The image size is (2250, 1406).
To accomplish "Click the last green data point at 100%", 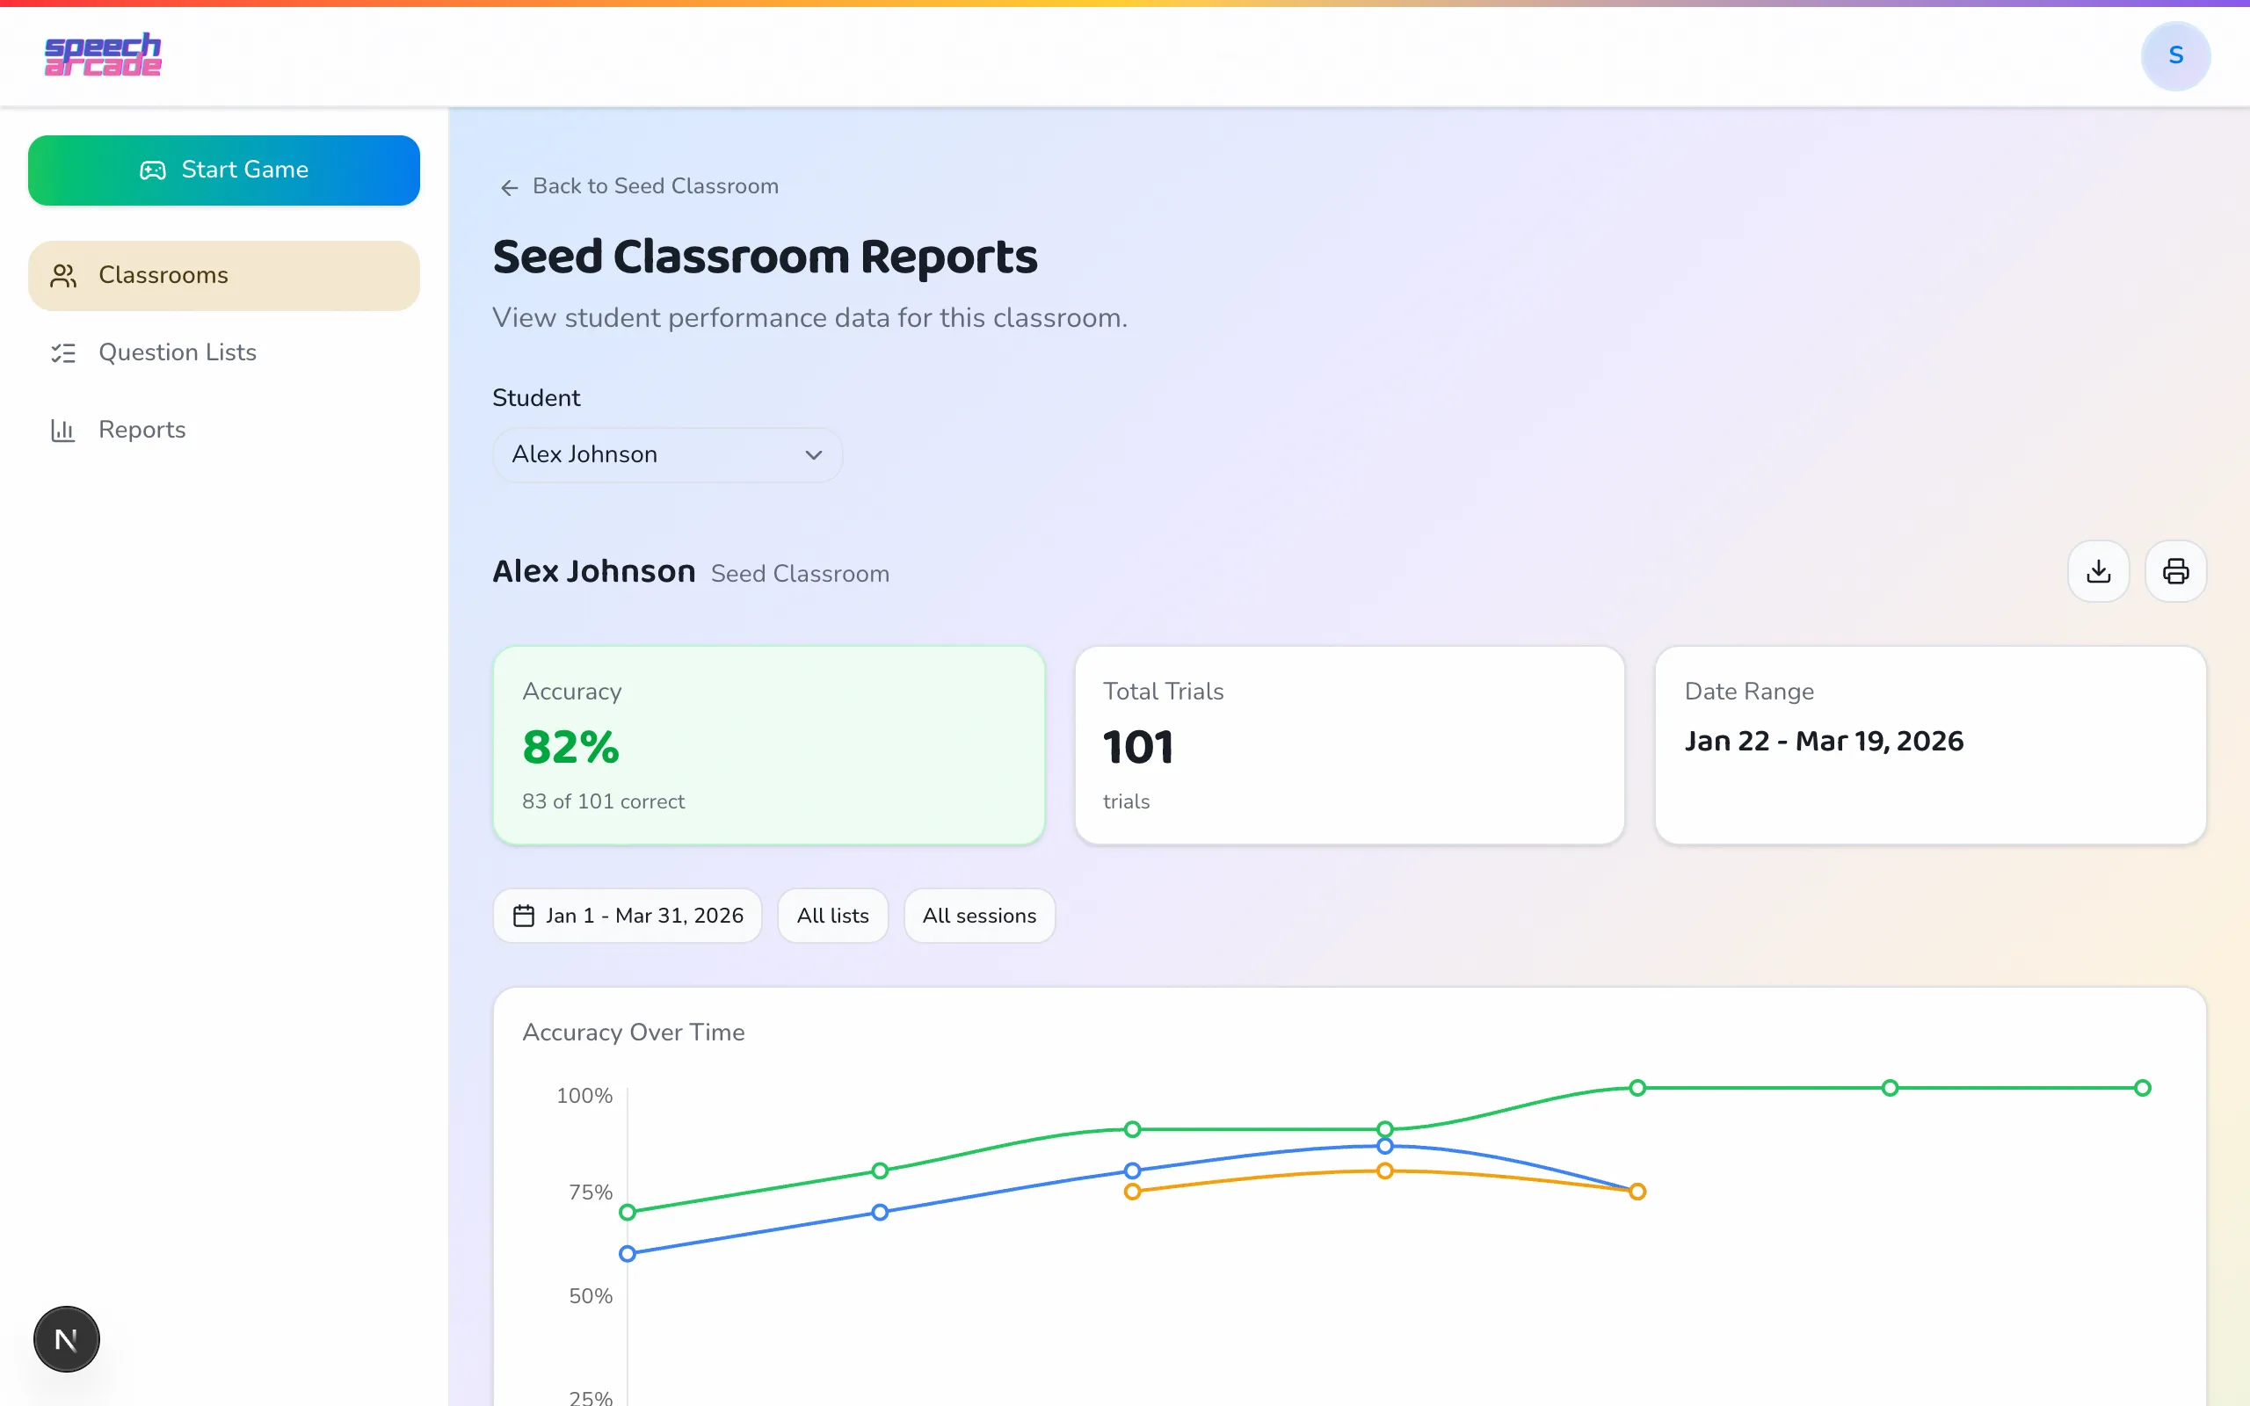I will point(2142,1088).
